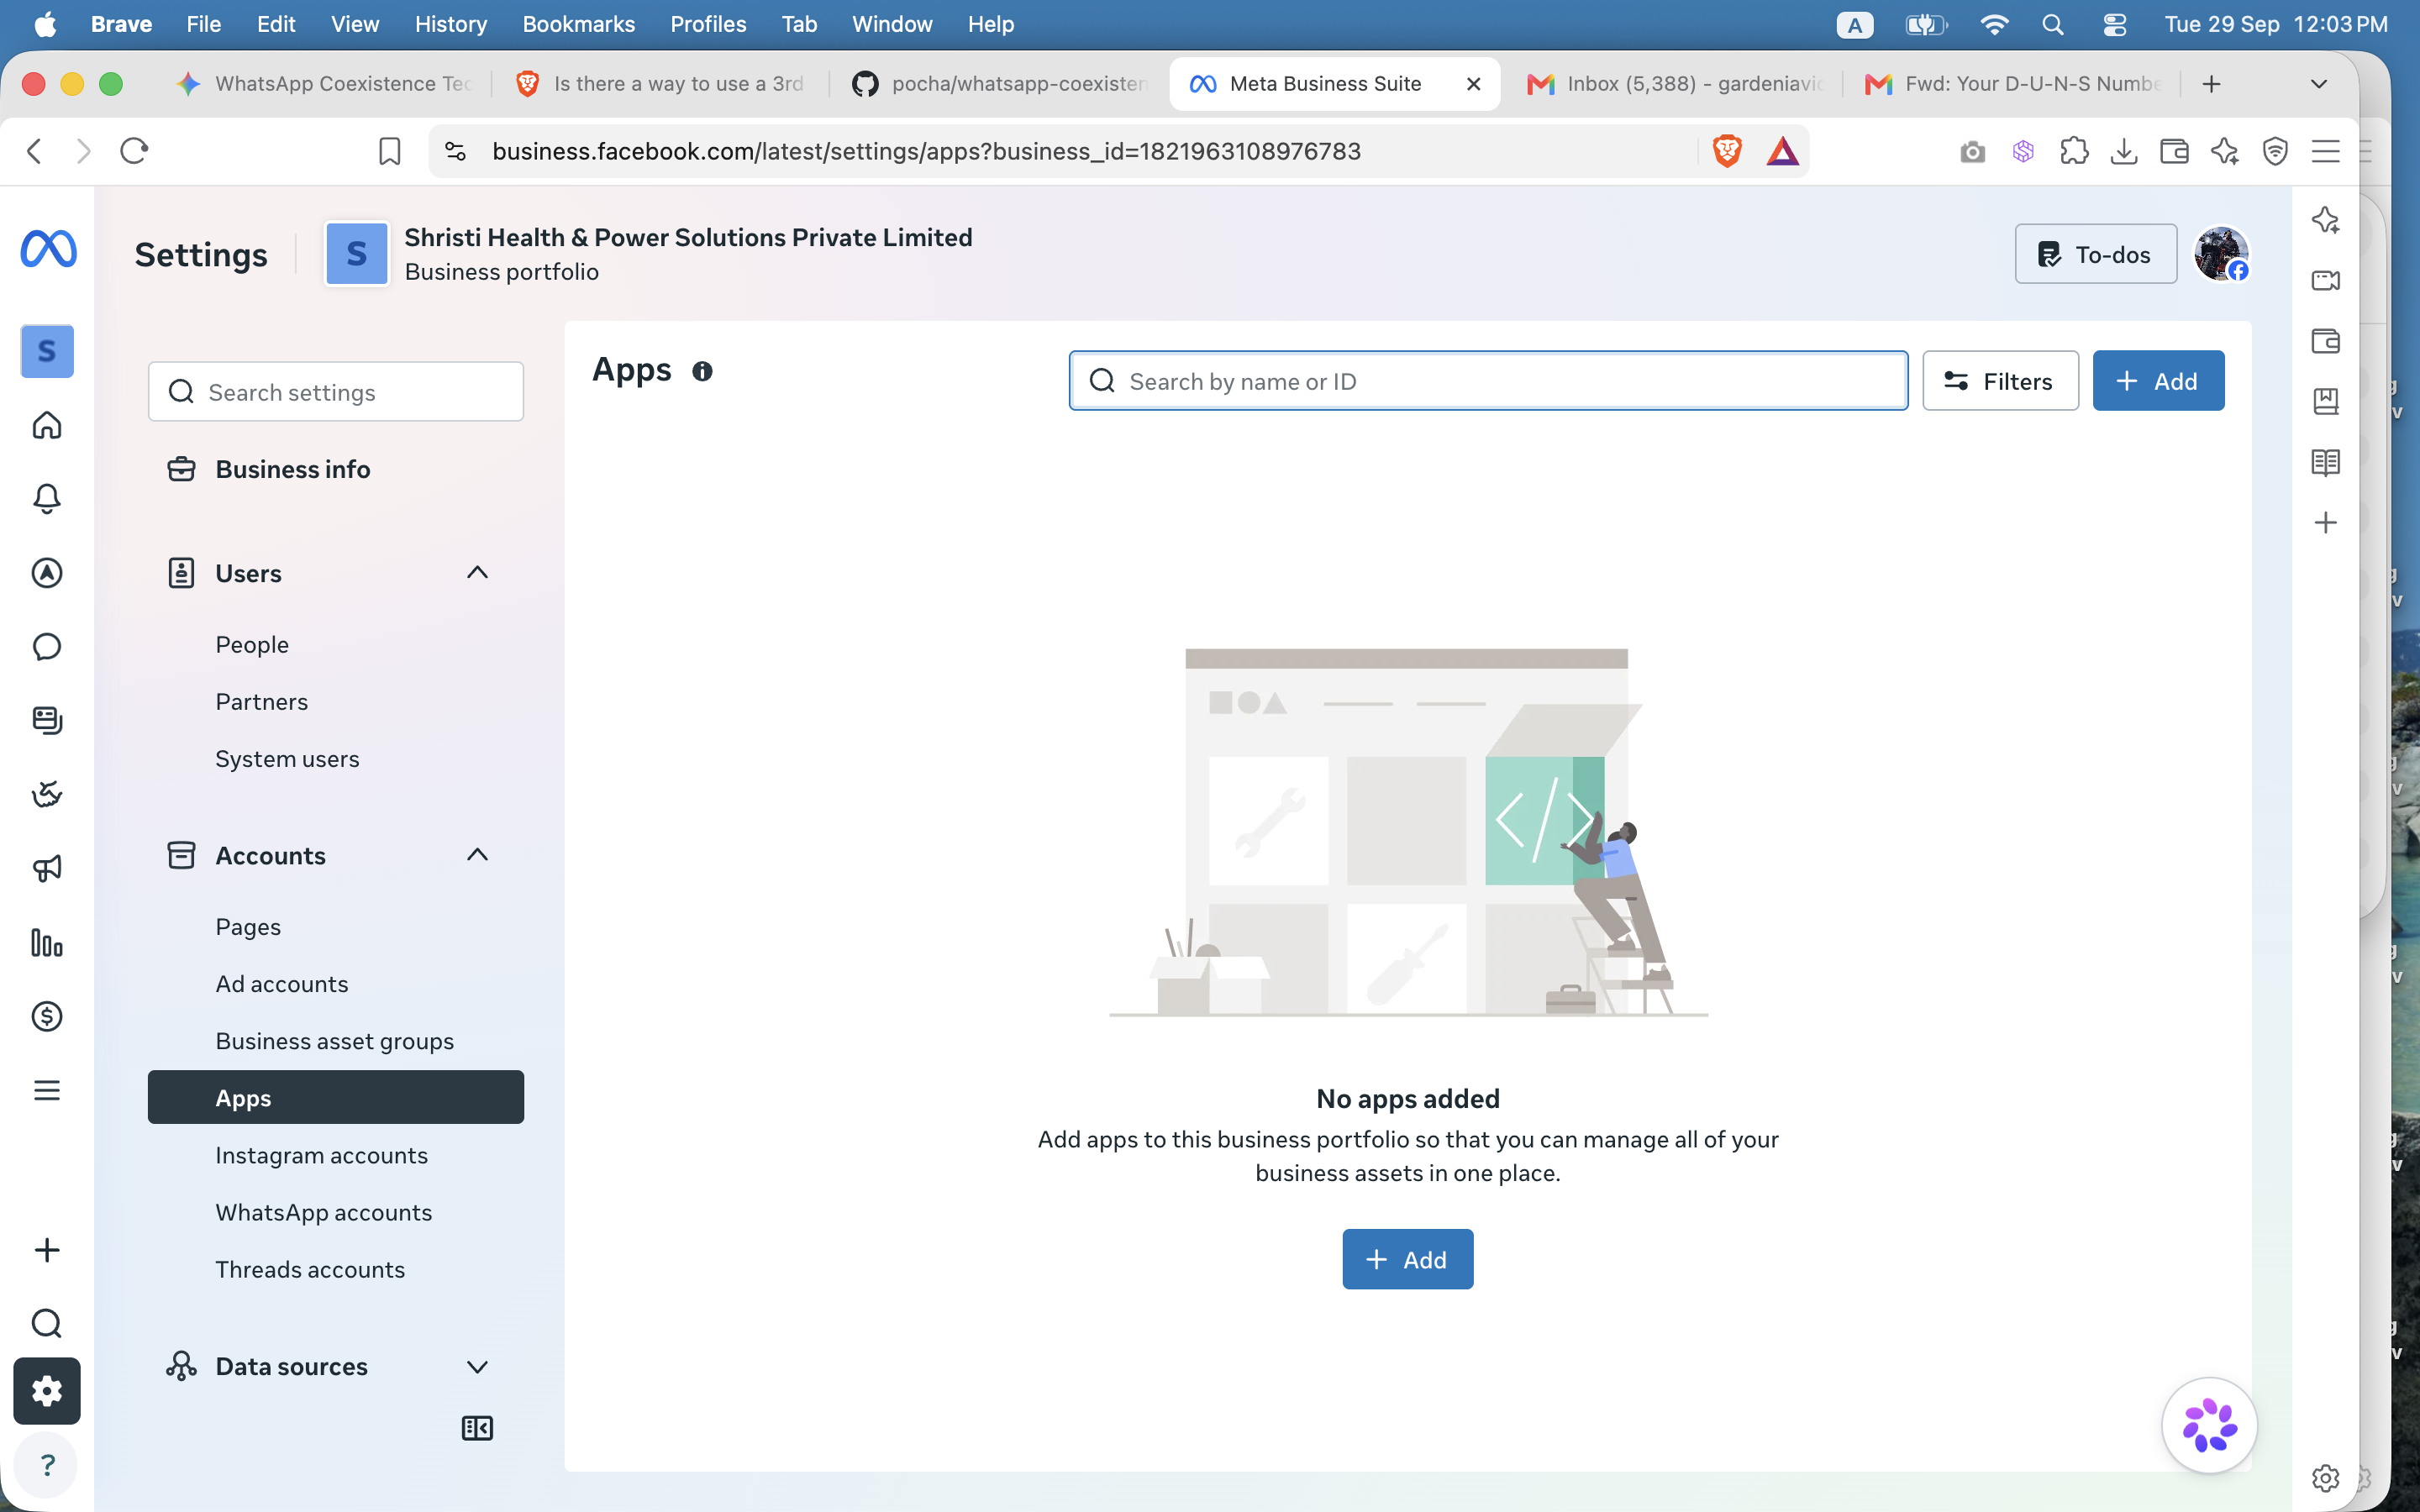Open the tab list dropdown arrow
The image size is (2420, 1512).
click(x=2319, y=84)
